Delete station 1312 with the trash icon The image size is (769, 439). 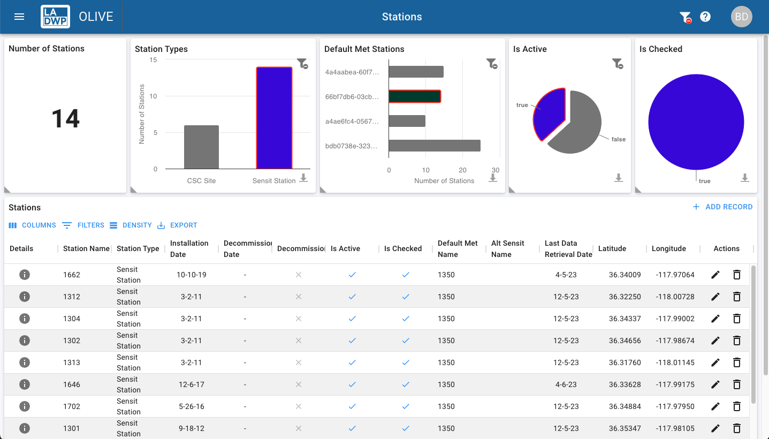coord(737,297)
